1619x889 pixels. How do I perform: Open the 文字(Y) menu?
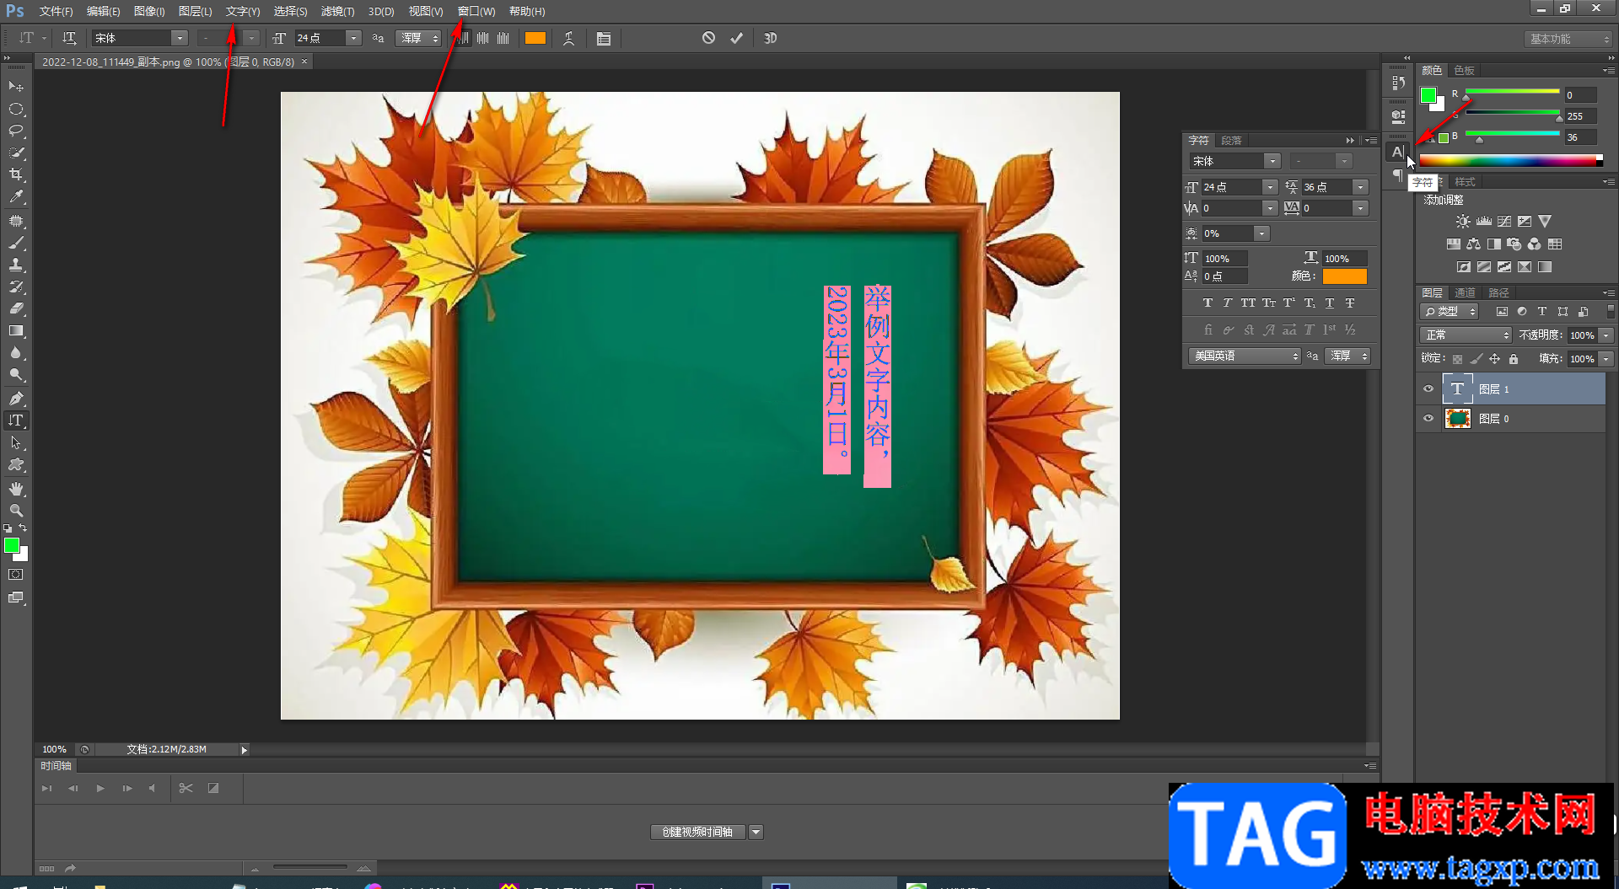point(243,11)
